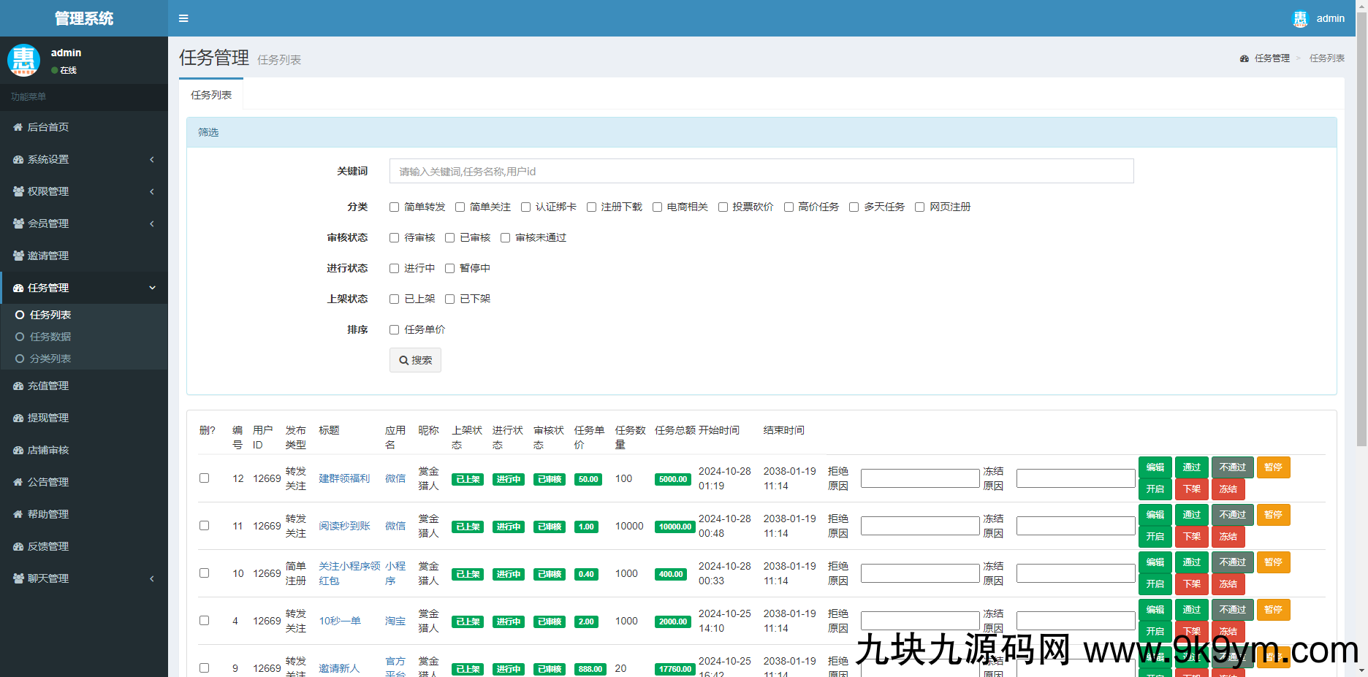Screen dimensions: 1368x677
Task: Click the breadcrumb 任务列表 text
Action: [x=1327, y=58]
